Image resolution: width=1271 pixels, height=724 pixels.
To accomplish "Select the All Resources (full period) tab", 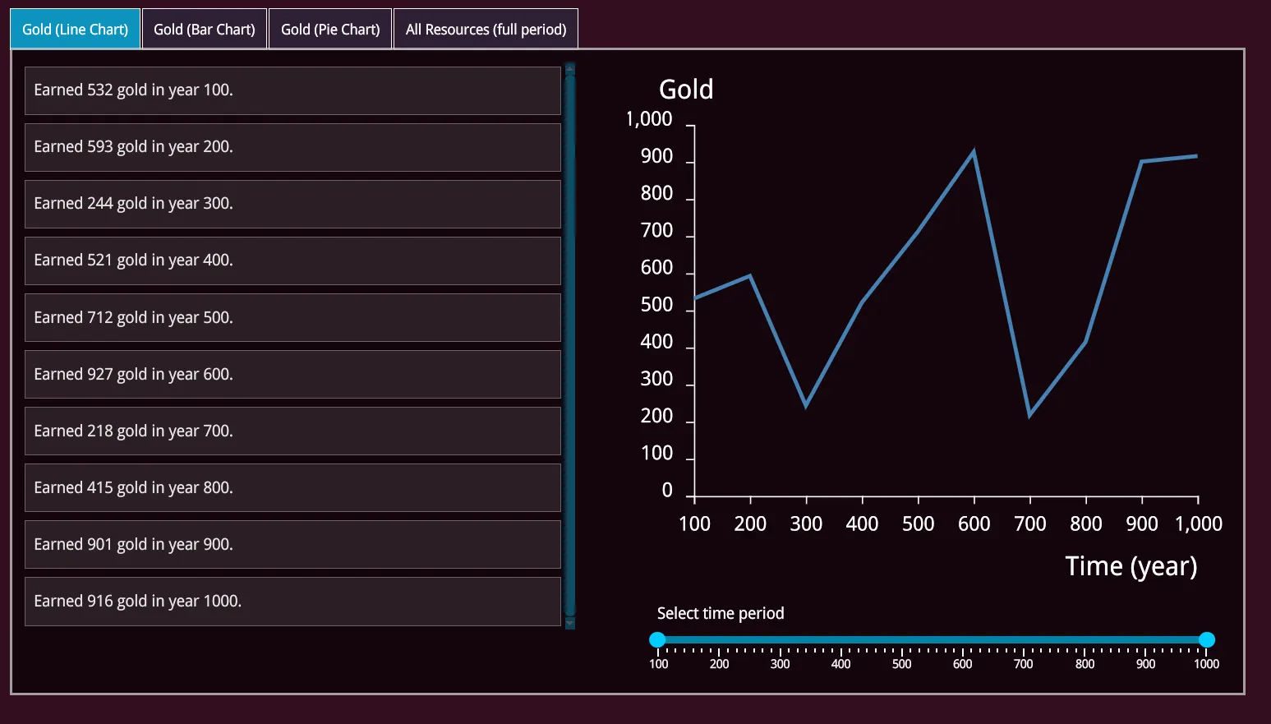I will (486, 30).
